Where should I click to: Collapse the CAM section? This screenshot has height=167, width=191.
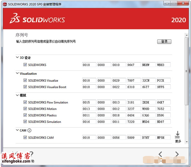(17, 130)
